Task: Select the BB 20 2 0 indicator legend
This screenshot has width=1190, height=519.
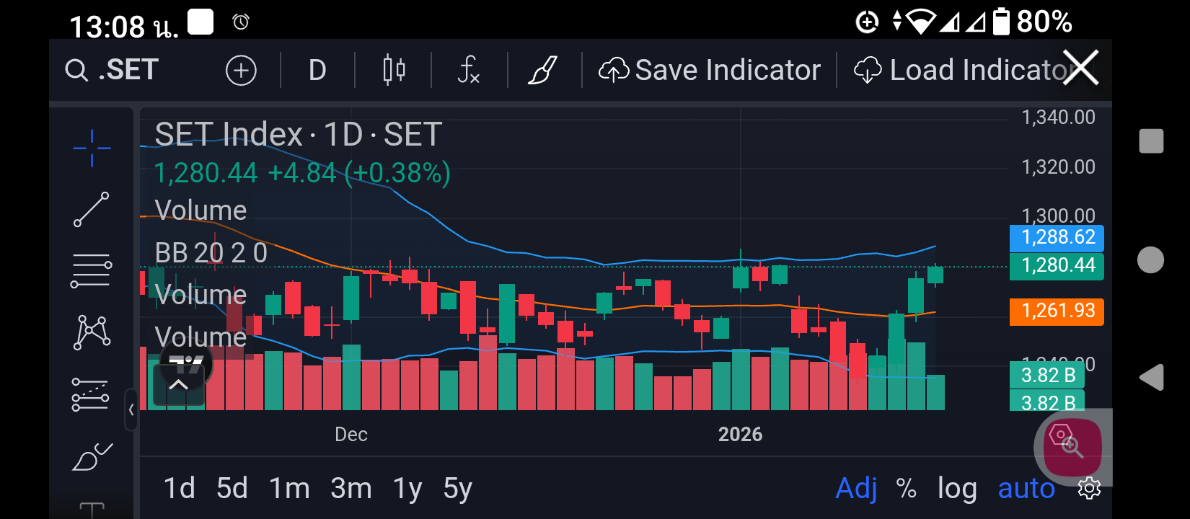Action: (211, 253)
